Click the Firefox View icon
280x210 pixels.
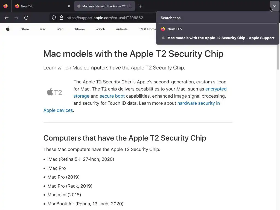click(x=5, y=6)
